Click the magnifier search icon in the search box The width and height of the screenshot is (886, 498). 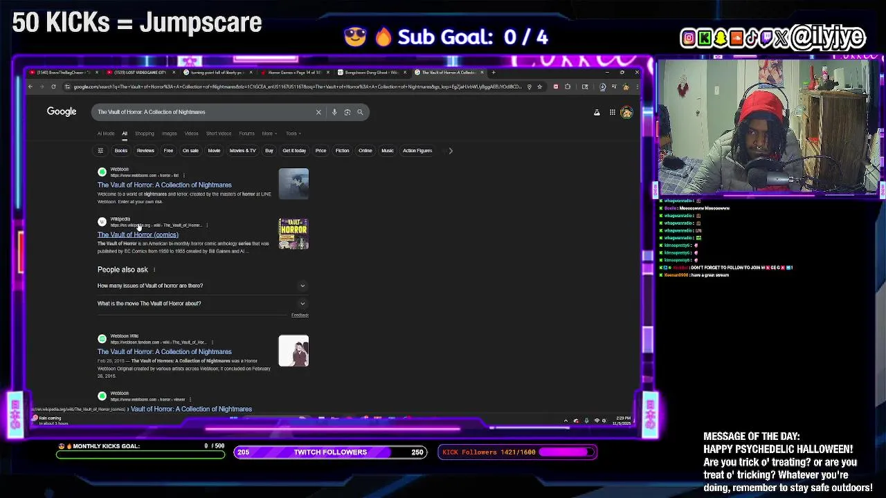[x=360, y=112]
